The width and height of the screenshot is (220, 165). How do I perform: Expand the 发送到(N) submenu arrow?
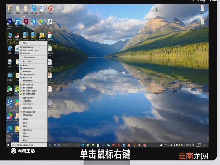click(46, 119)
